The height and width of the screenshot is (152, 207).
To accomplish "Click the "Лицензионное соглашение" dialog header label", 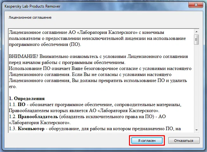I will click(30, 17).
